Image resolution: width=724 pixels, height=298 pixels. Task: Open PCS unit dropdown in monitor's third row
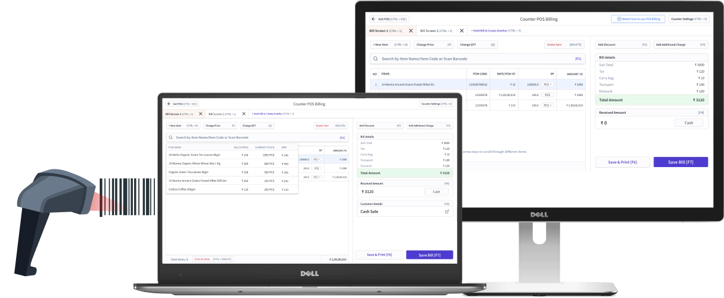point(547,105)
